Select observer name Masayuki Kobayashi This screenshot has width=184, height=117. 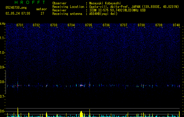105,3
